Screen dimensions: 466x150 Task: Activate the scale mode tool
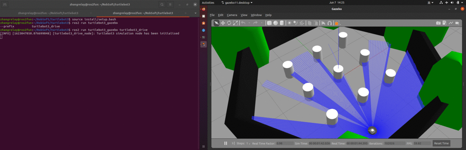tap(235, 23)
